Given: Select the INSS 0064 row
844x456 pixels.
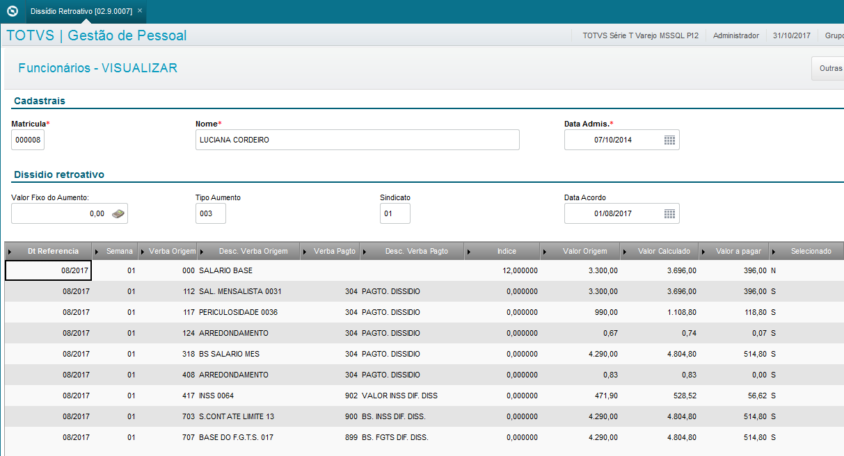Looking at the screenshot, I should click(x=424, y=396).
